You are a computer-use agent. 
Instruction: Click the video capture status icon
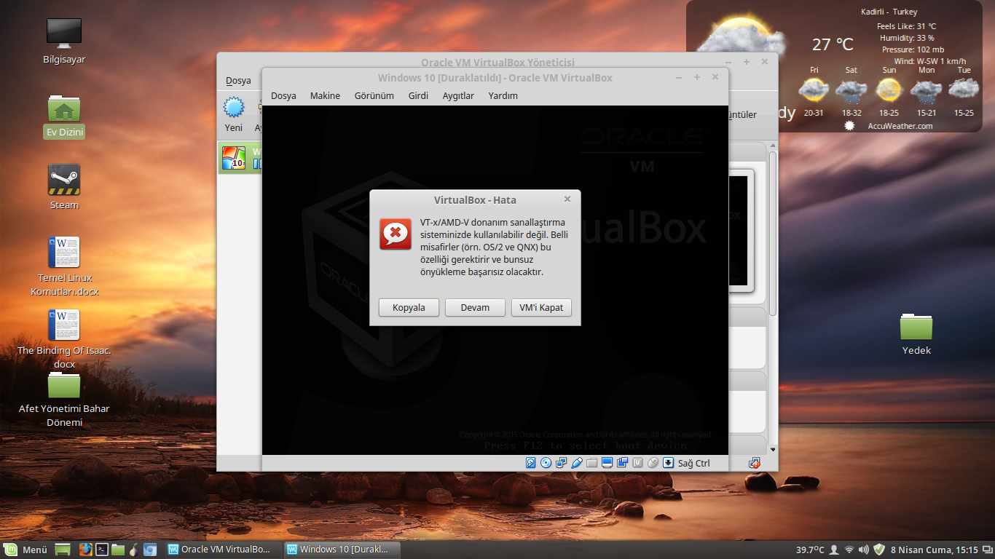(x=622, y=463)
